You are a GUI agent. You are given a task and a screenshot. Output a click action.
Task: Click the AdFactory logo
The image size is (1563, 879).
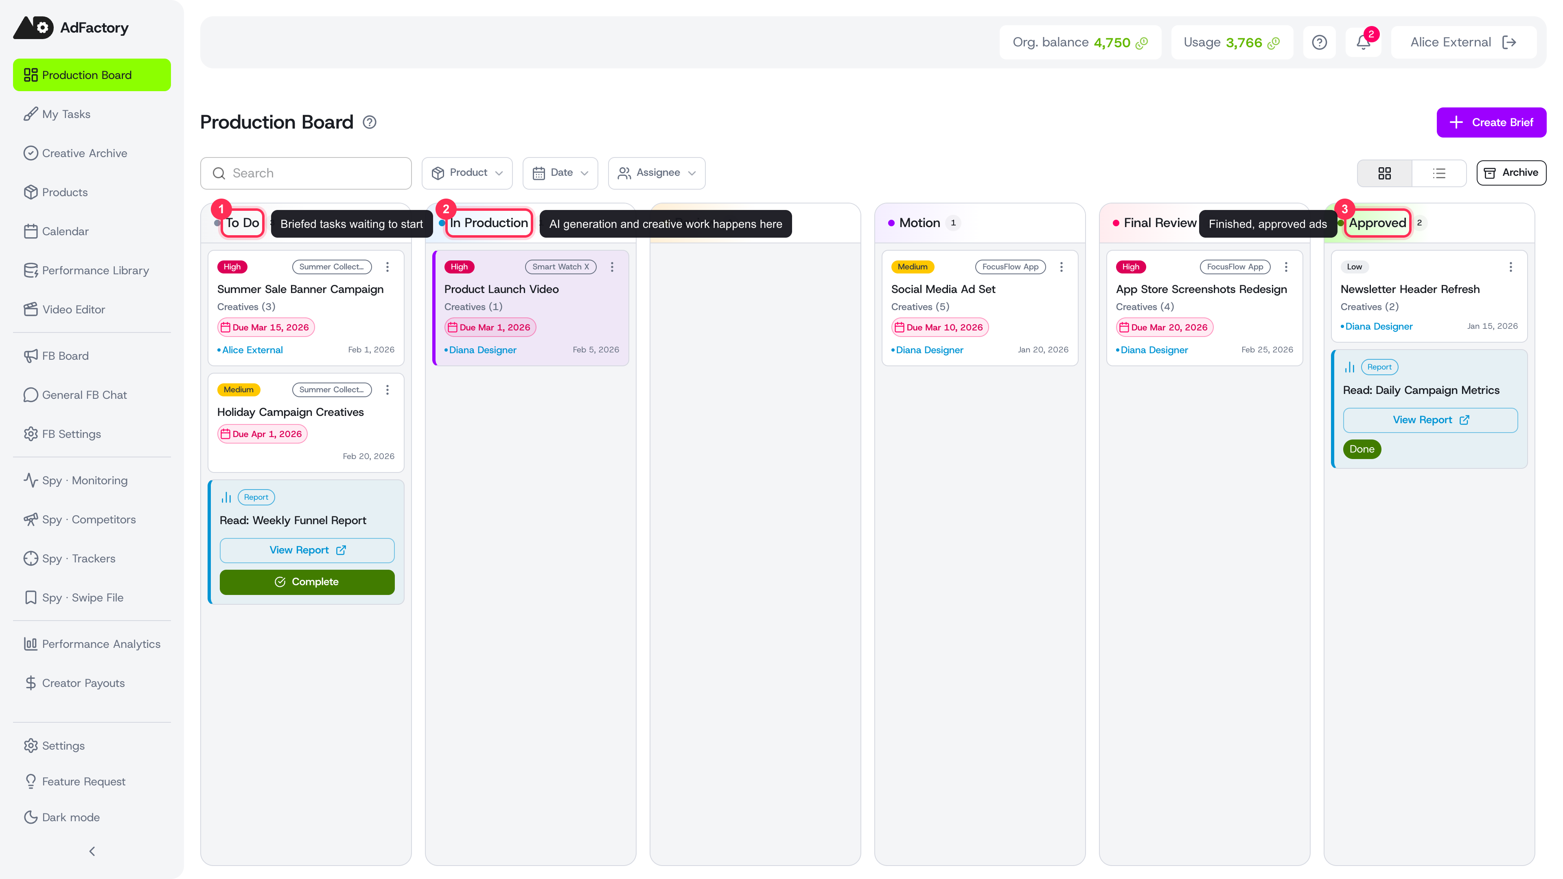[x=71, y=28]
